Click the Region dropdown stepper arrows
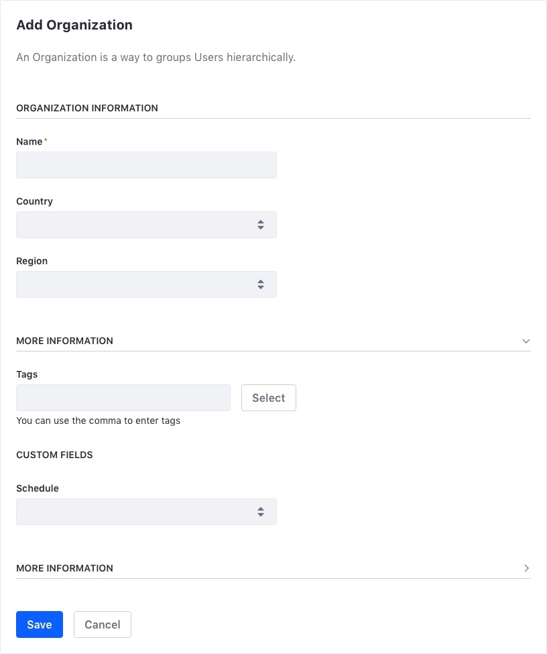547x654 pixels. click(261, 284)
